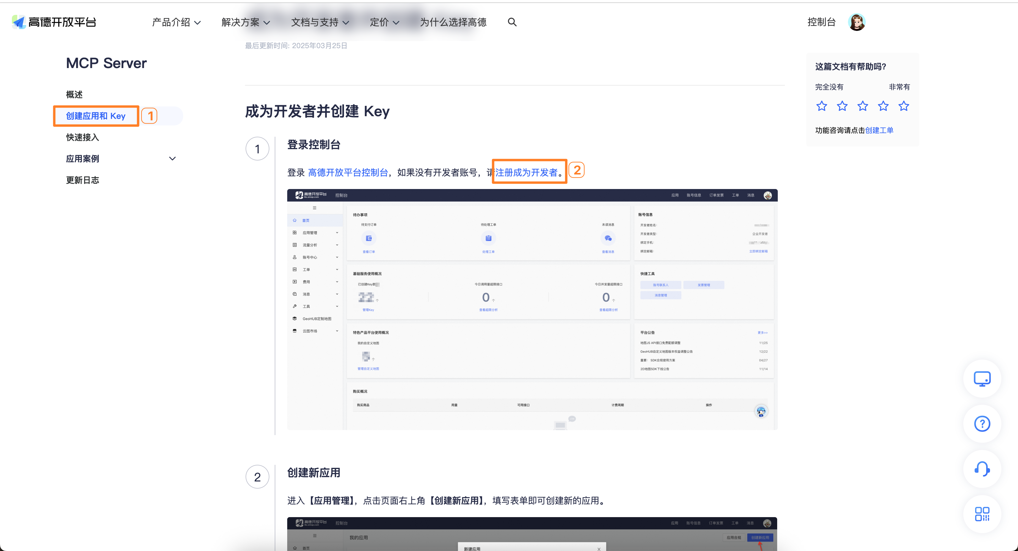The image size is (1018, 551).
Task: Open the 解决方案 dropdown menu
Action: coord(245,22)
